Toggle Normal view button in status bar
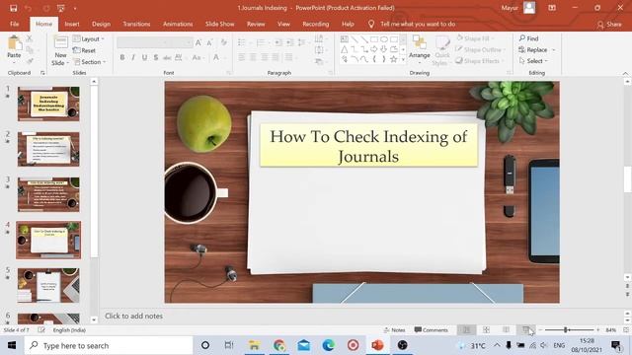632x355 pixels. 467,330
